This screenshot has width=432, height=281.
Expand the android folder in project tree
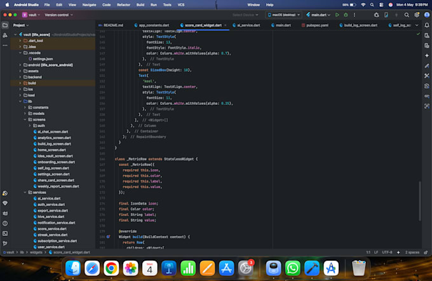[20, 65]
